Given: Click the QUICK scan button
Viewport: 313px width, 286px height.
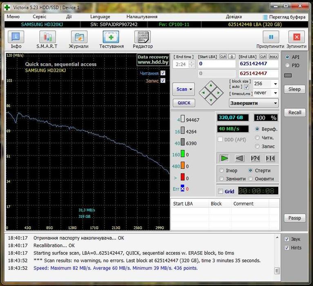Looking at the screenshot, I should [x=183, y=103].
